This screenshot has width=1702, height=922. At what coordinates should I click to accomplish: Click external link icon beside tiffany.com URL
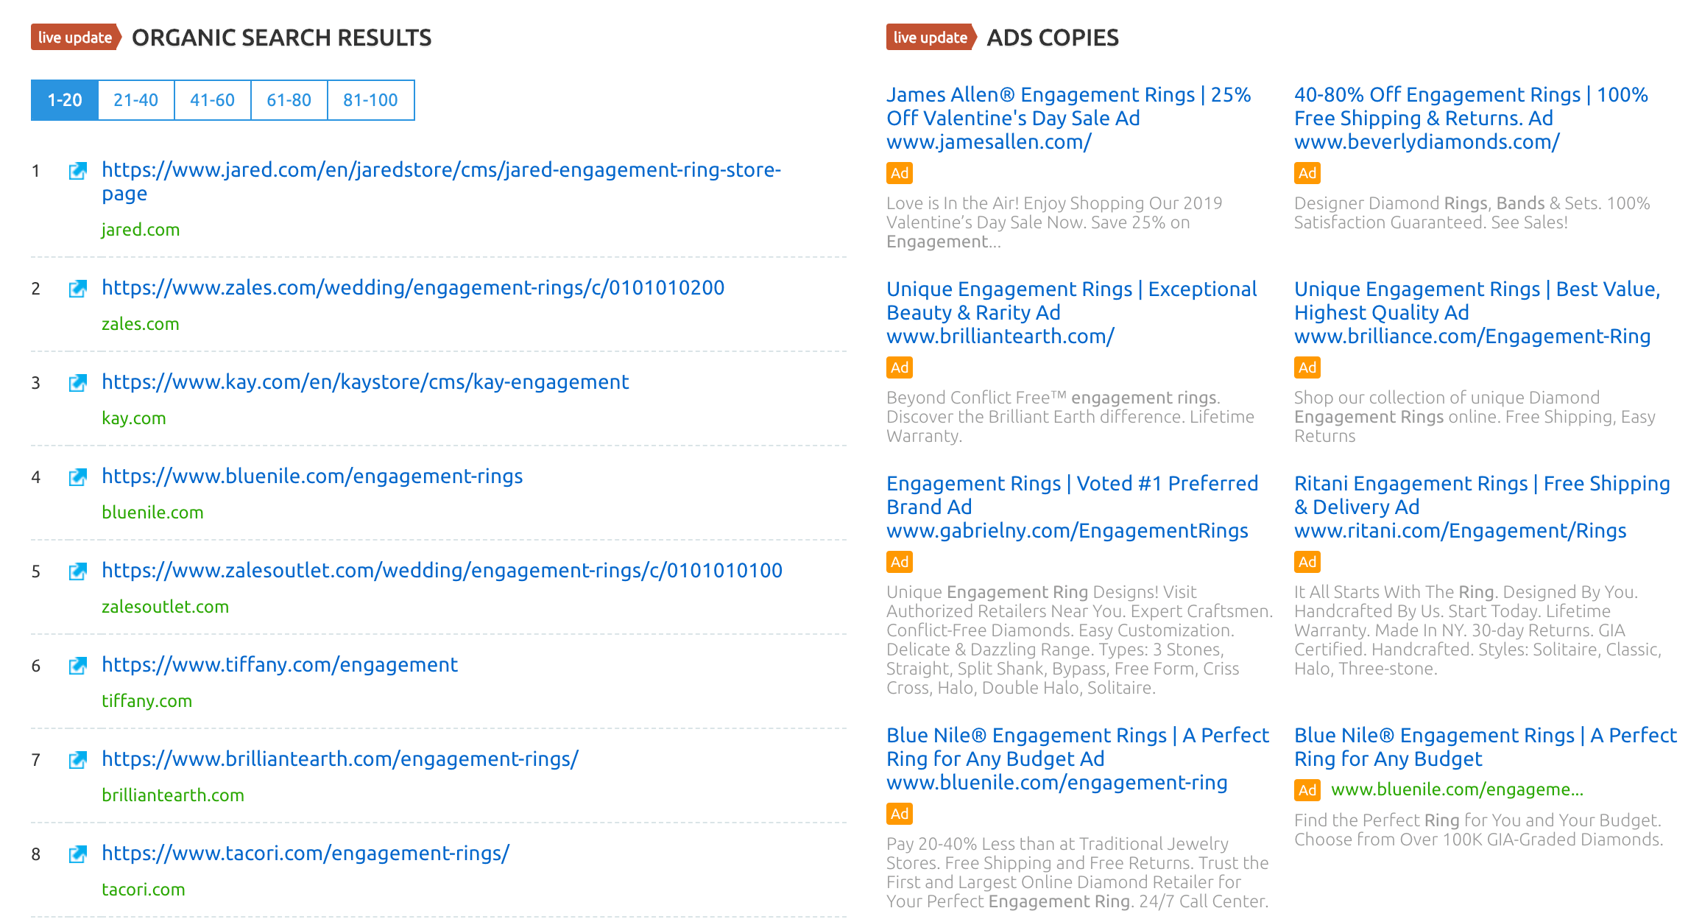pos(77,666)
